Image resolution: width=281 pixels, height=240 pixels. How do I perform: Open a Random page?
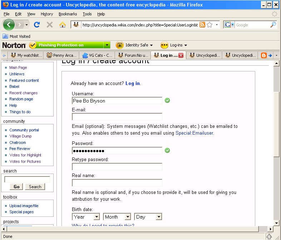[21, 99]
